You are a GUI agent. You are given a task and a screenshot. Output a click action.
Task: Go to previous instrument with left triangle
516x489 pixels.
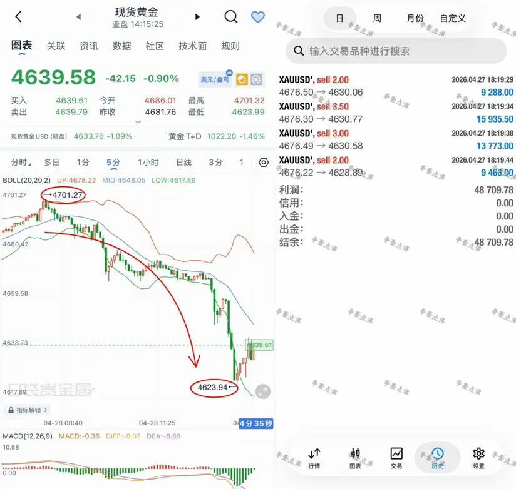pos(78,17)
